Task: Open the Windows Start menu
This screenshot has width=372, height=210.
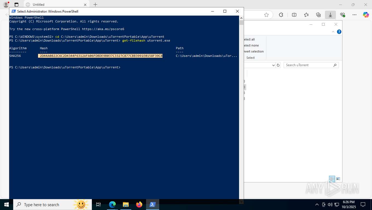Action: 6,205
